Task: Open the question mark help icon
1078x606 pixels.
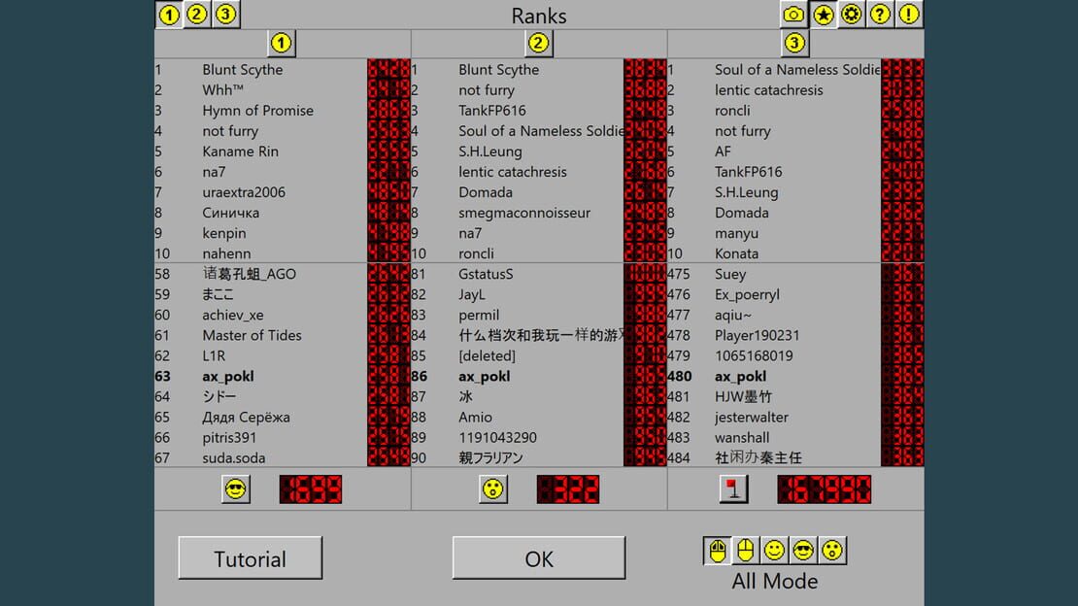Action: (880, 15)
